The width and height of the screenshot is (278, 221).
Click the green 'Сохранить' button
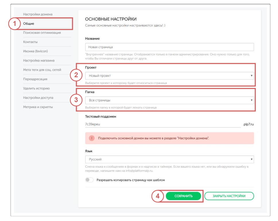tap(183, 196)
